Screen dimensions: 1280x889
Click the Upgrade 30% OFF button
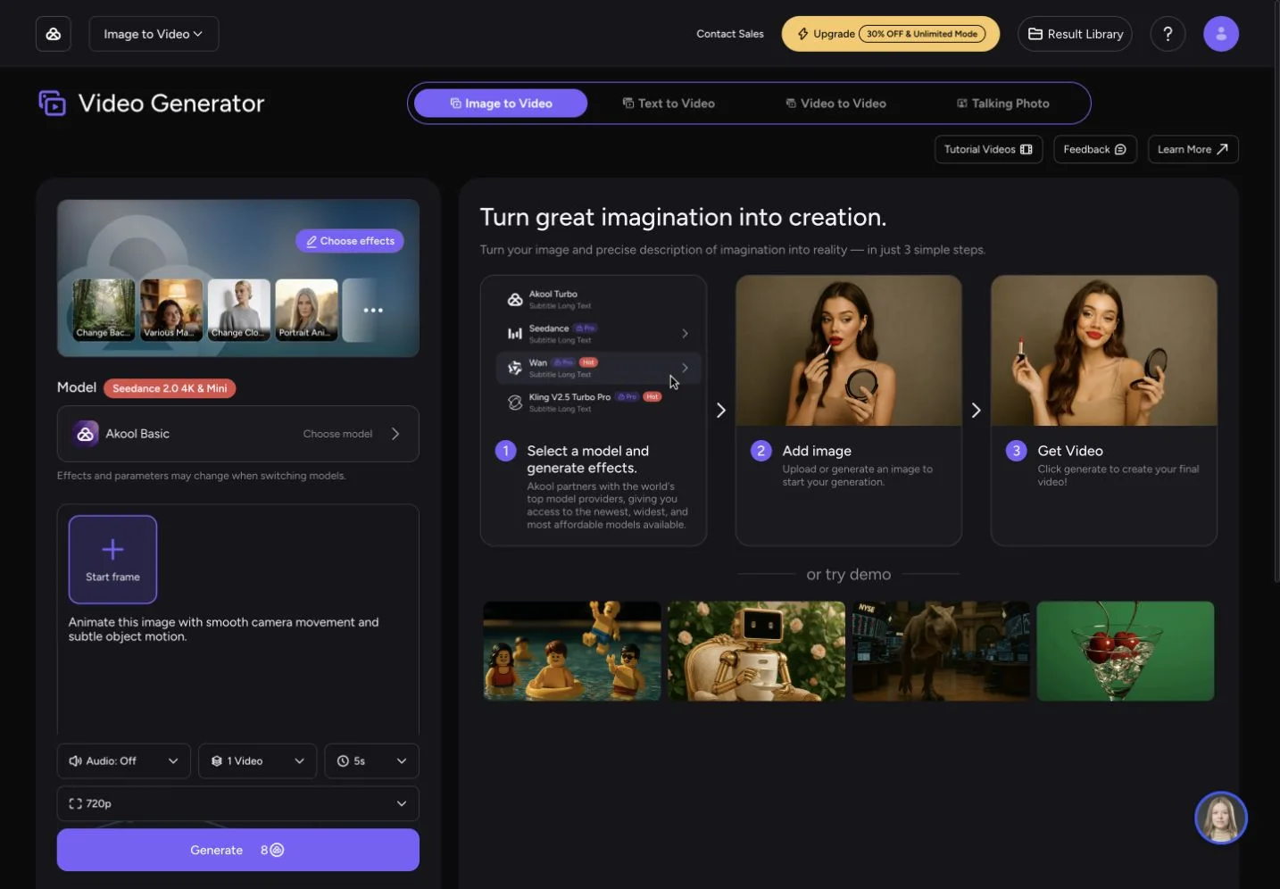pos(891,34)
